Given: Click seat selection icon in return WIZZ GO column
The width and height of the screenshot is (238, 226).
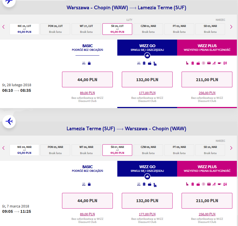Looking at the screenshot, I should (155, 185).
